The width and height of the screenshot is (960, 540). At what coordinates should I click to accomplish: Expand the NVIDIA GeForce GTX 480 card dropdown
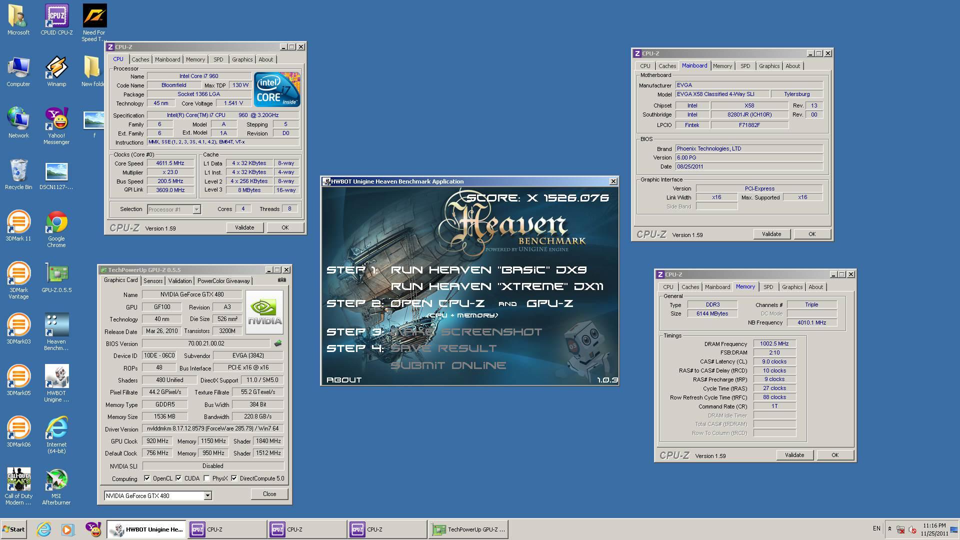pyautogui.click(x=207, y=495)
